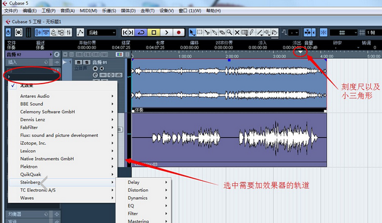This screenshot has height=223, width=382.
Task: Open channel settings 'e' for 音频 02 inspector
Action: pos(56,55)
